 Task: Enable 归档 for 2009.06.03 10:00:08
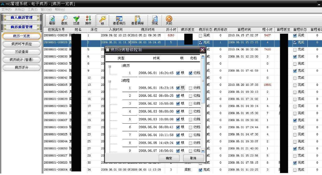190,120
